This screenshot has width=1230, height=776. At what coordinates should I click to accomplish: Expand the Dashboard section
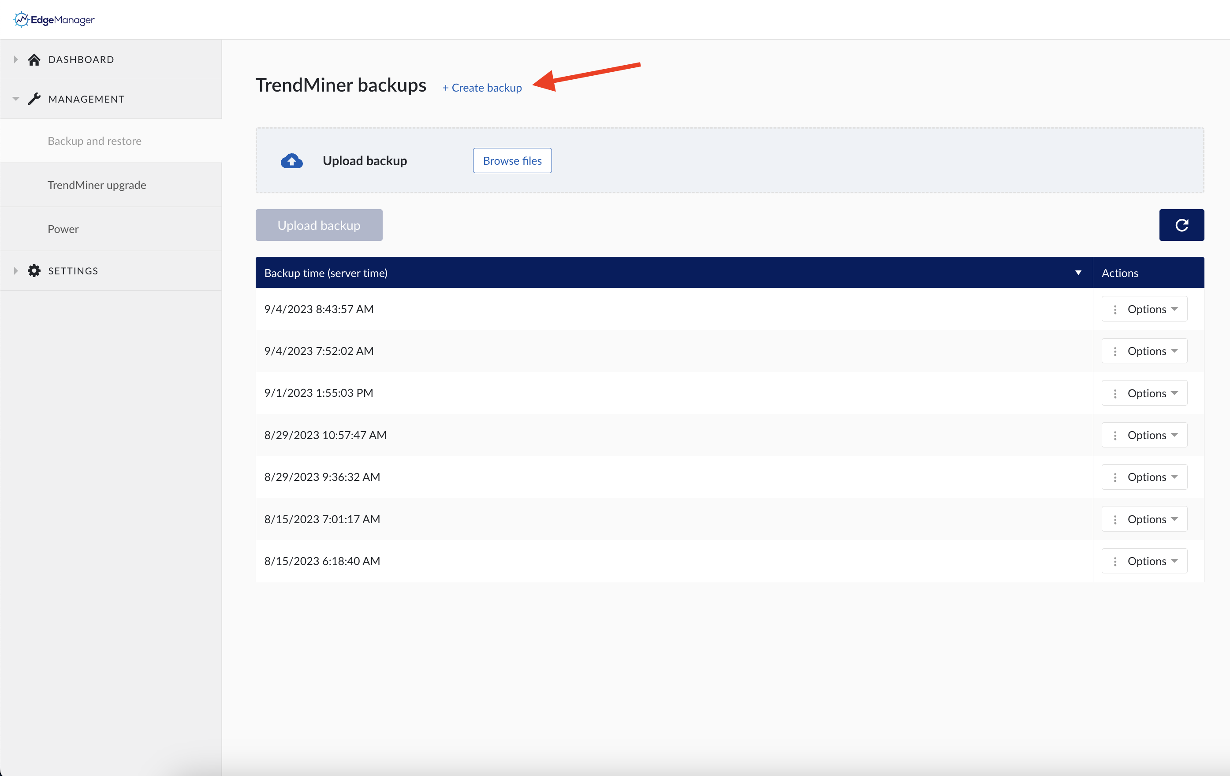click(x=15, y=59)
